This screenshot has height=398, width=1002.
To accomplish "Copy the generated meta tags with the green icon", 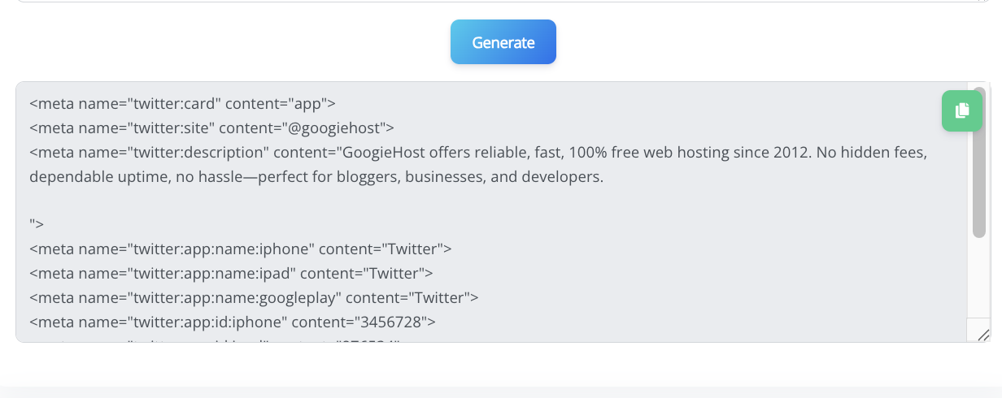I will point(961,110).
